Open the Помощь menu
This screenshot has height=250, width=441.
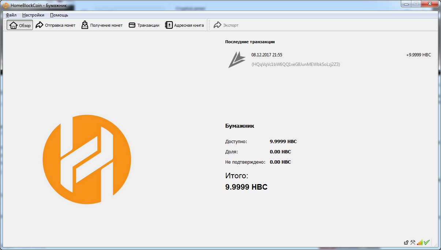(59, 15)
